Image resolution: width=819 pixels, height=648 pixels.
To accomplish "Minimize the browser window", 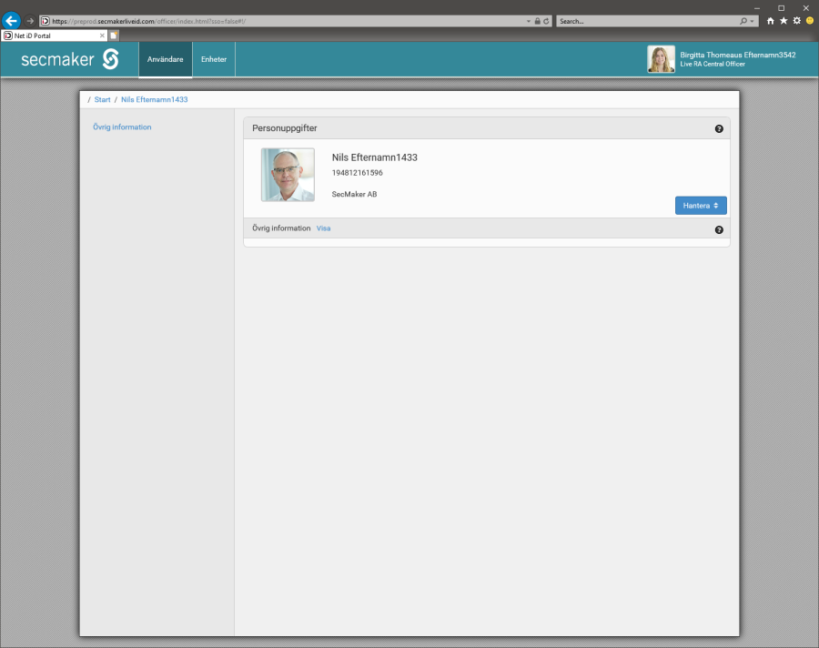I will pos(757,8).
